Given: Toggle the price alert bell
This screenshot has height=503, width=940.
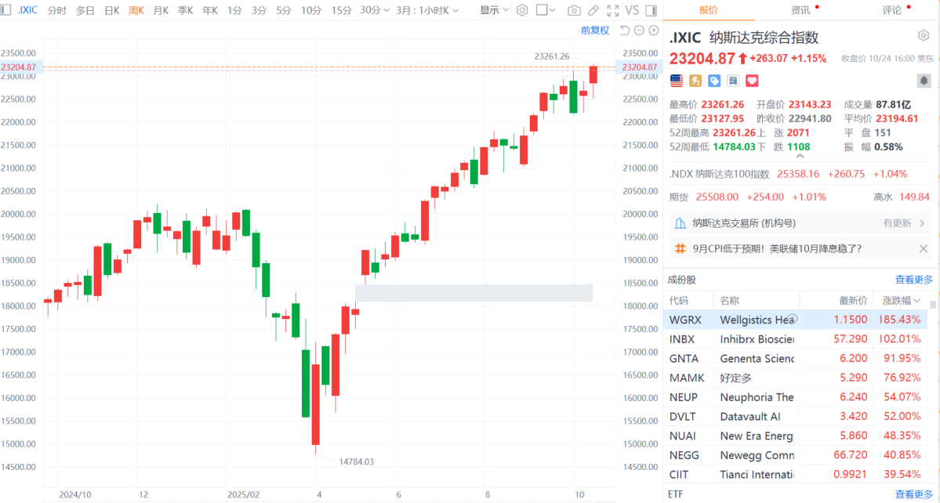Looking at the screenshot, I should (x=924, y=81).
